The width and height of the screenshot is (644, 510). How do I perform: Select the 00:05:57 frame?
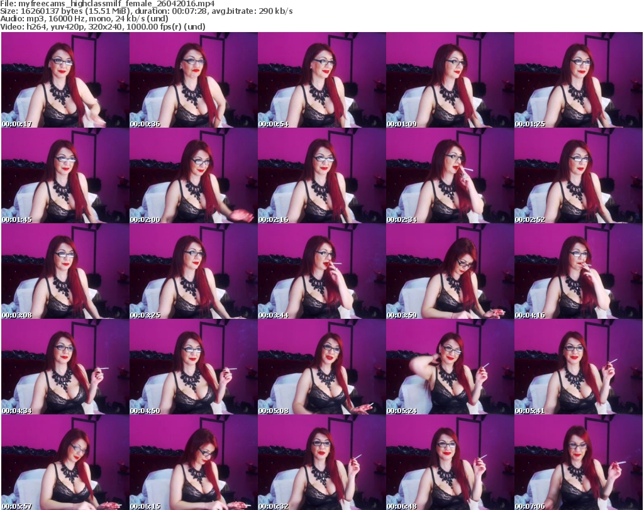pyautogui.click(x=65, y=462)
